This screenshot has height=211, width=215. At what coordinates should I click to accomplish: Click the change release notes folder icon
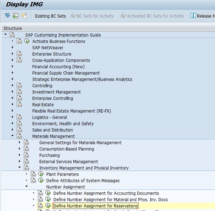tap(24, 16)
